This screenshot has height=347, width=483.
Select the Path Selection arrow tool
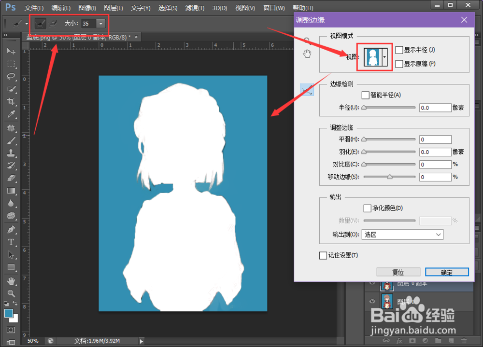pyautogui.click(x=11, y=255)
